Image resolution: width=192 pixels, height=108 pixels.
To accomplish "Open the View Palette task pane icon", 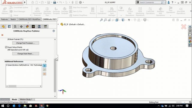I will [190, 38].
